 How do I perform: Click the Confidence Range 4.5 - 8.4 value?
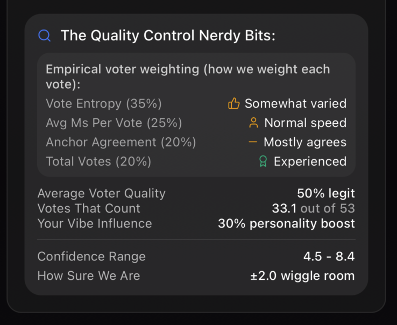(329, 257)
